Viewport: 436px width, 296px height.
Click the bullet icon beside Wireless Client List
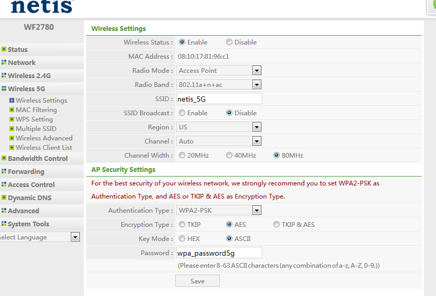[12, 147]
